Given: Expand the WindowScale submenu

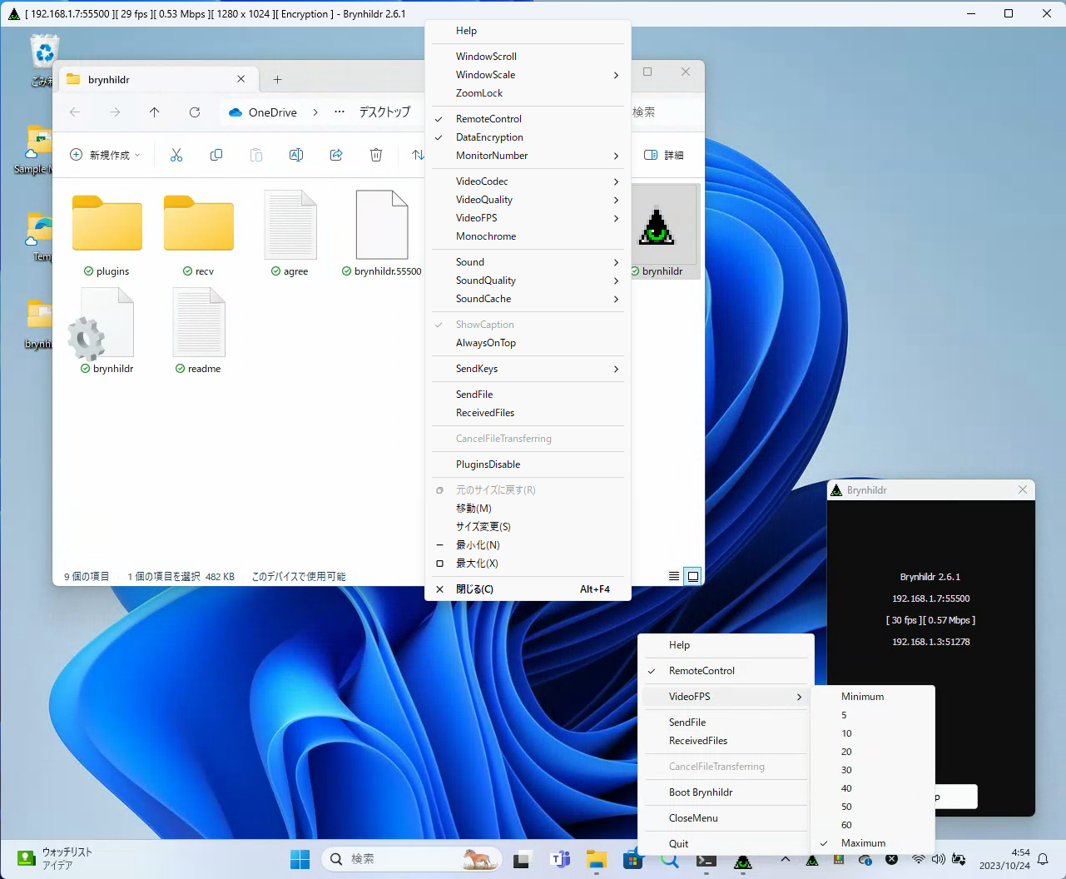Looking at the screenshot, I should [528, 75].
